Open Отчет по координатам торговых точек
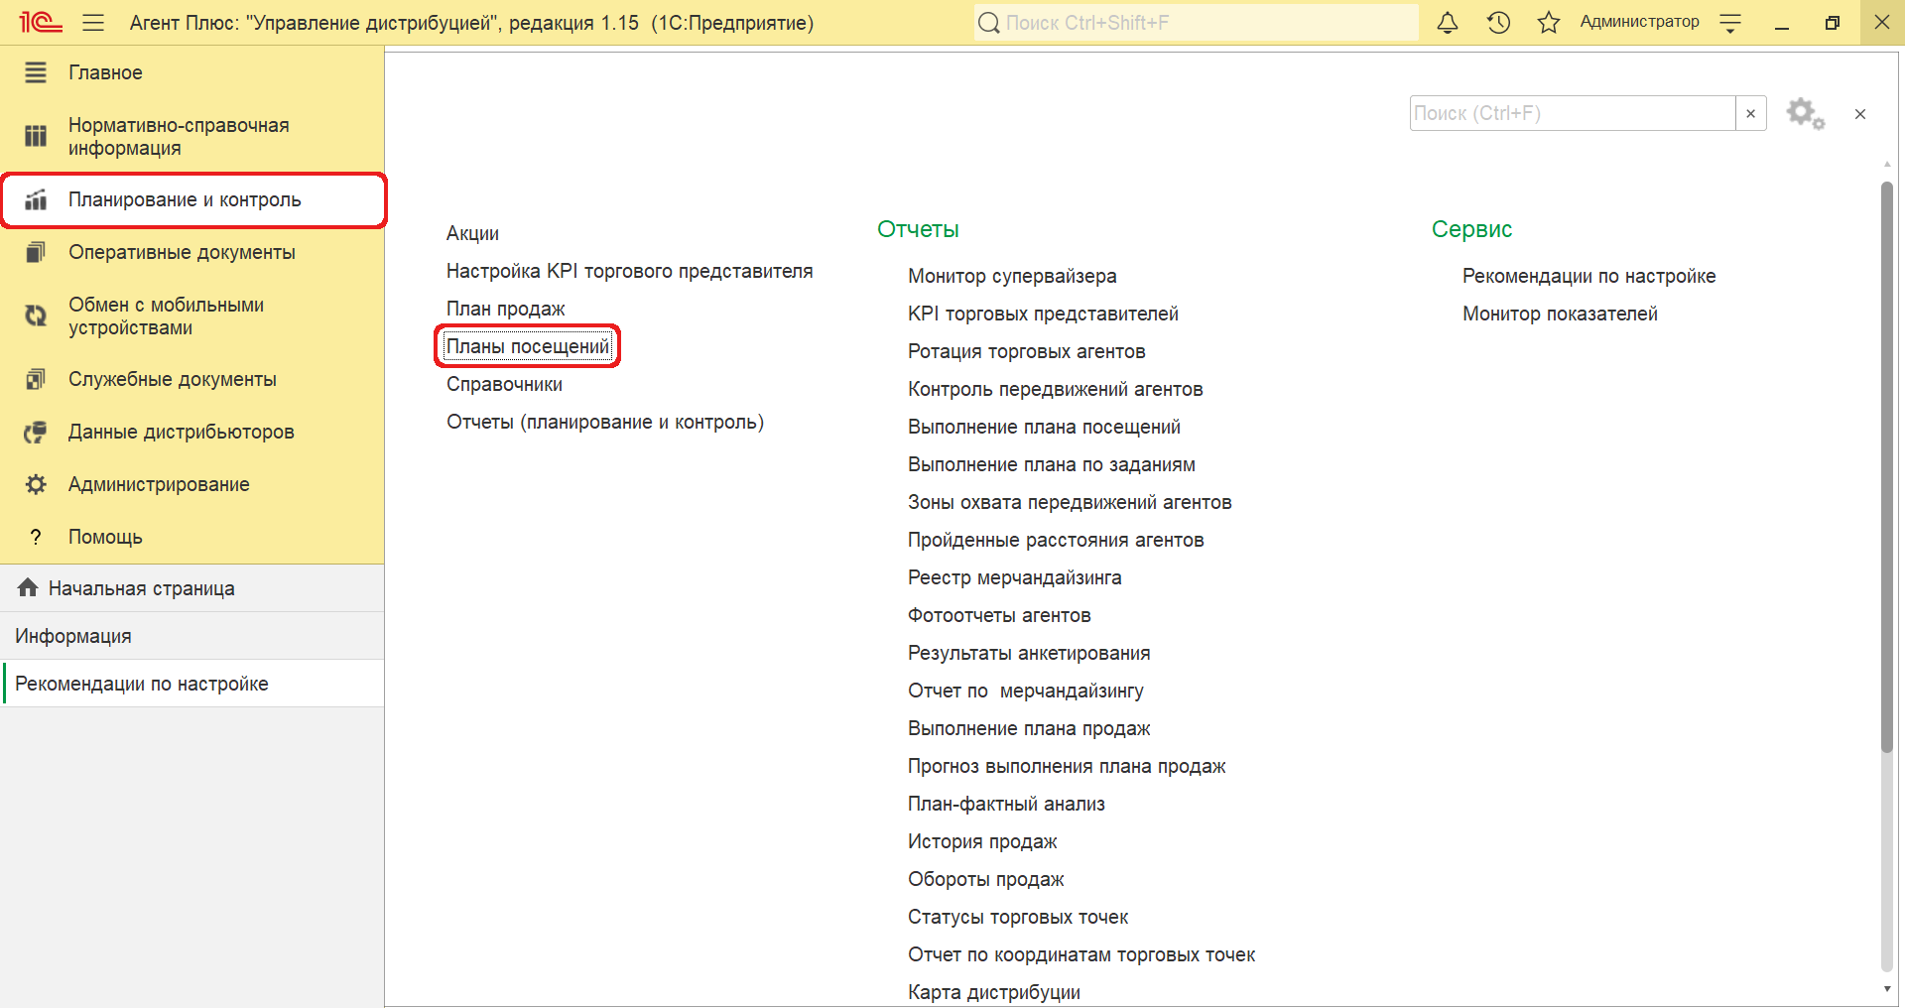 pos(1081,954)
